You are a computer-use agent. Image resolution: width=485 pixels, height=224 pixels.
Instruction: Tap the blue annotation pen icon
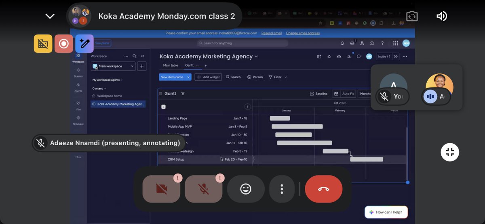click(x=84, y=44)
